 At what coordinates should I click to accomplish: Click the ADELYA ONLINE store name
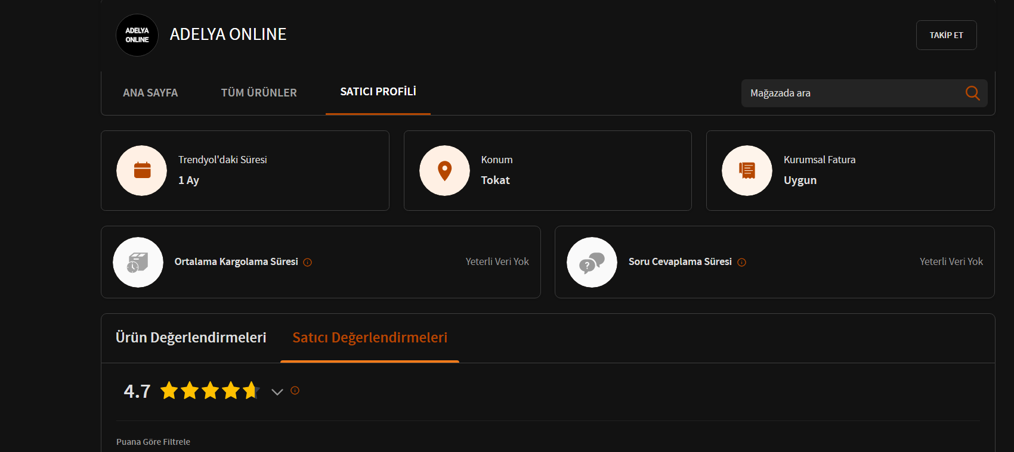click(228, 35)
